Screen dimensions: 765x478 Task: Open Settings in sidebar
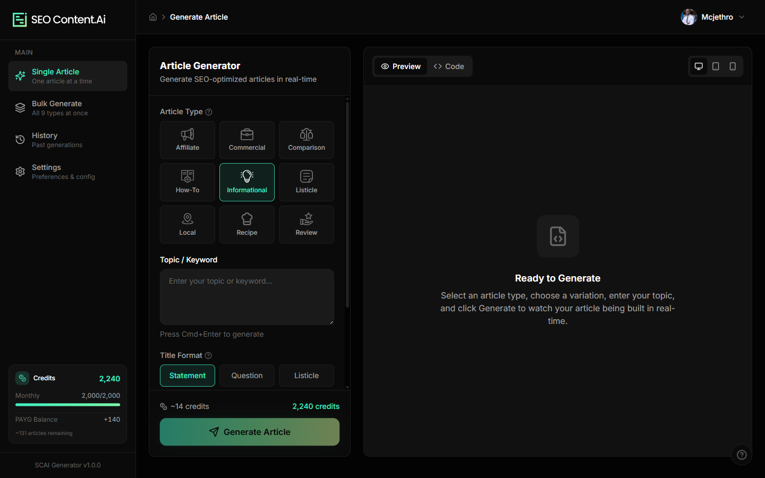(67, 172)
